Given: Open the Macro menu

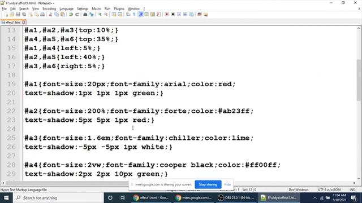Looking at the screenshot, I should [96, 9].
